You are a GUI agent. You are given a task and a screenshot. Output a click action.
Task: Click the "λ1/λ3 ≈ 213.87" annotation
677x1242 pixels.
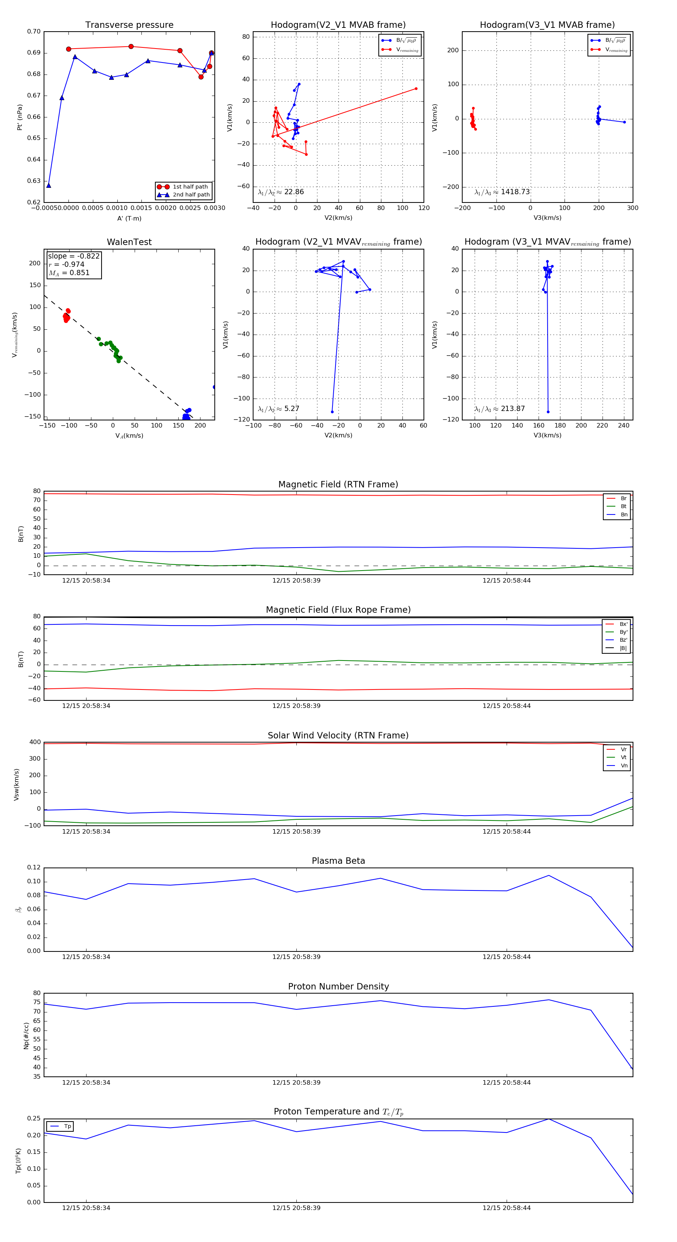pos(500,409)
